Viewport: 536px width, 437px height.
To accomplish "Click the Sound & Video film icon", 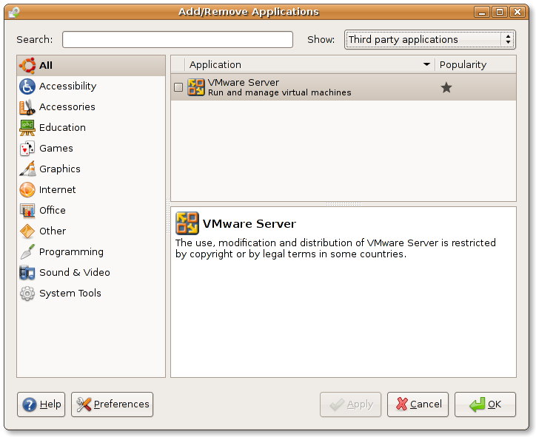I will 27,272.
